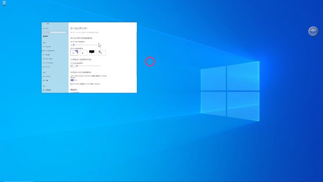
Task: Check the darker, larger touch feedback checkbox
Action: 71,84
